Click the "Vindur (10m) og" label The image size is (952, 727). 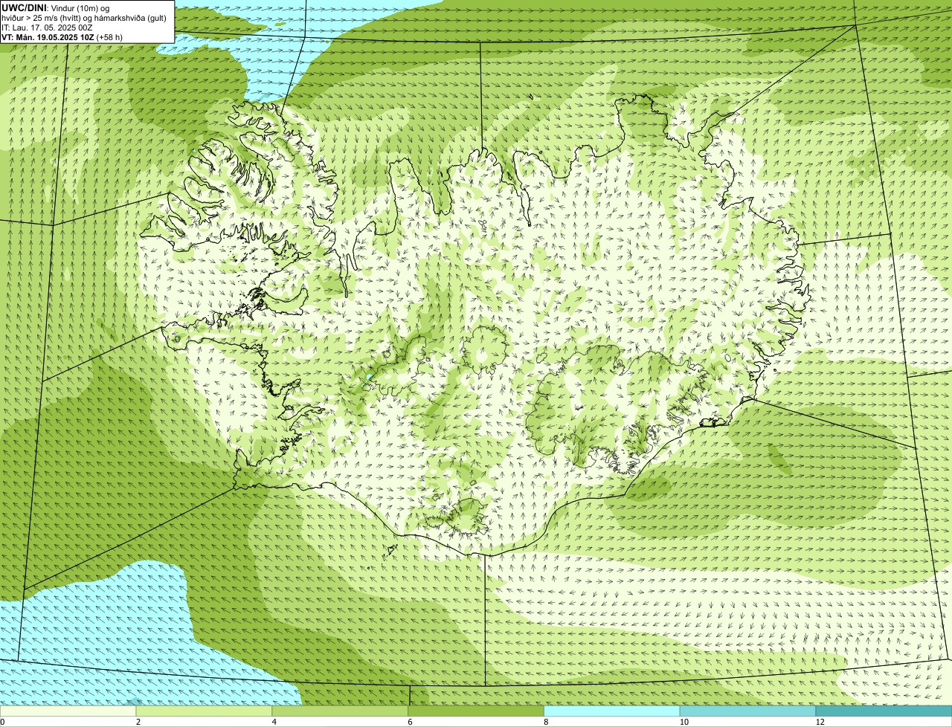pos(81,7)
